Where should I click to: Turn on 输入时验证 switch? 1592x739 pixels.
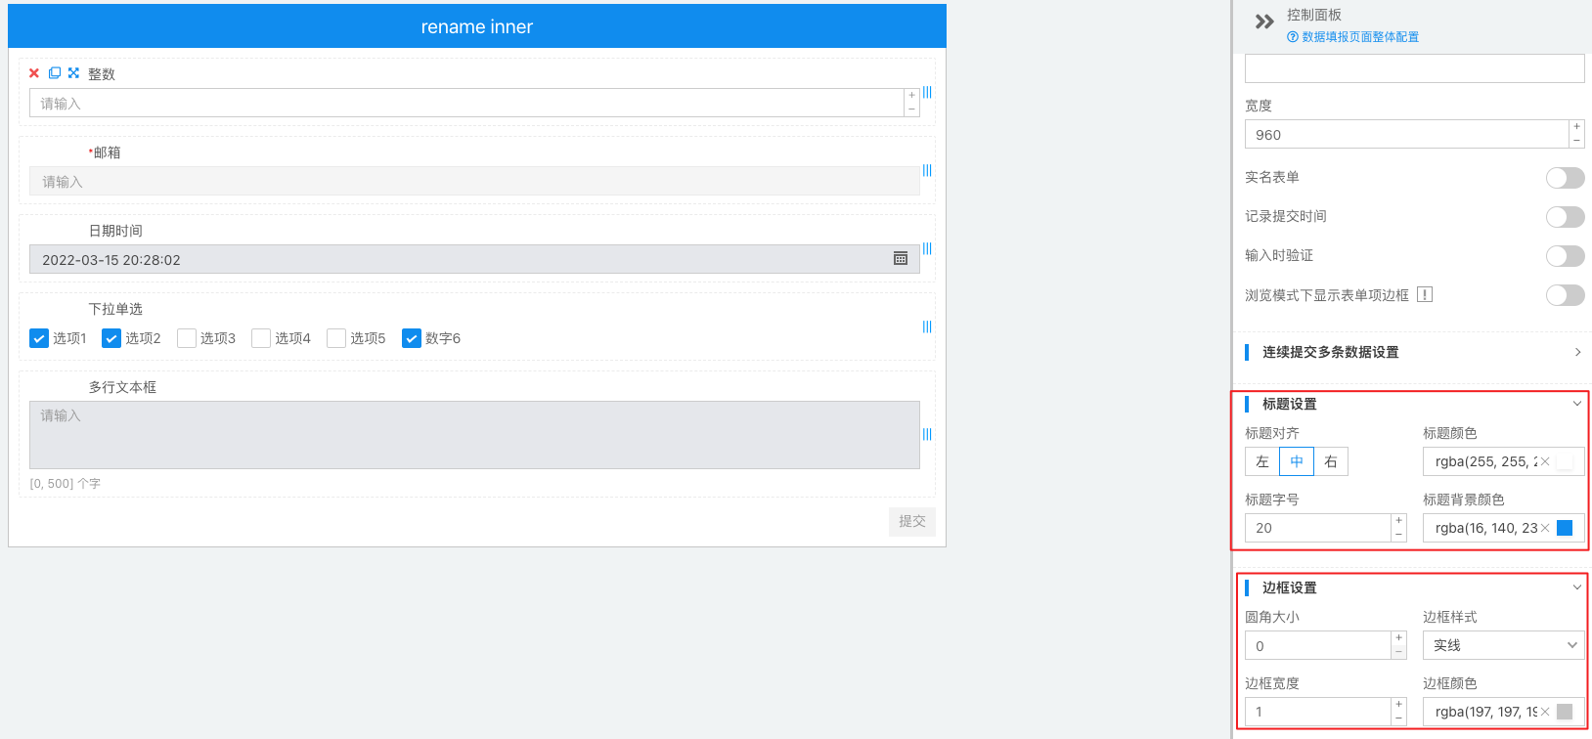click(x=1565, y=255)
